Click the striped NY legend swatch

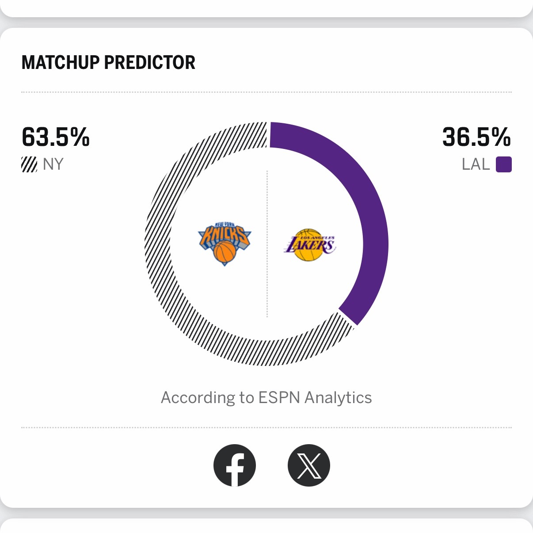coord(29,164)
